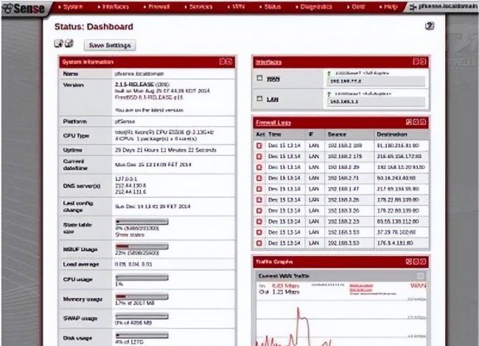
Task: Minimize the Firewall Logs widget
Action: click(416, 122)
